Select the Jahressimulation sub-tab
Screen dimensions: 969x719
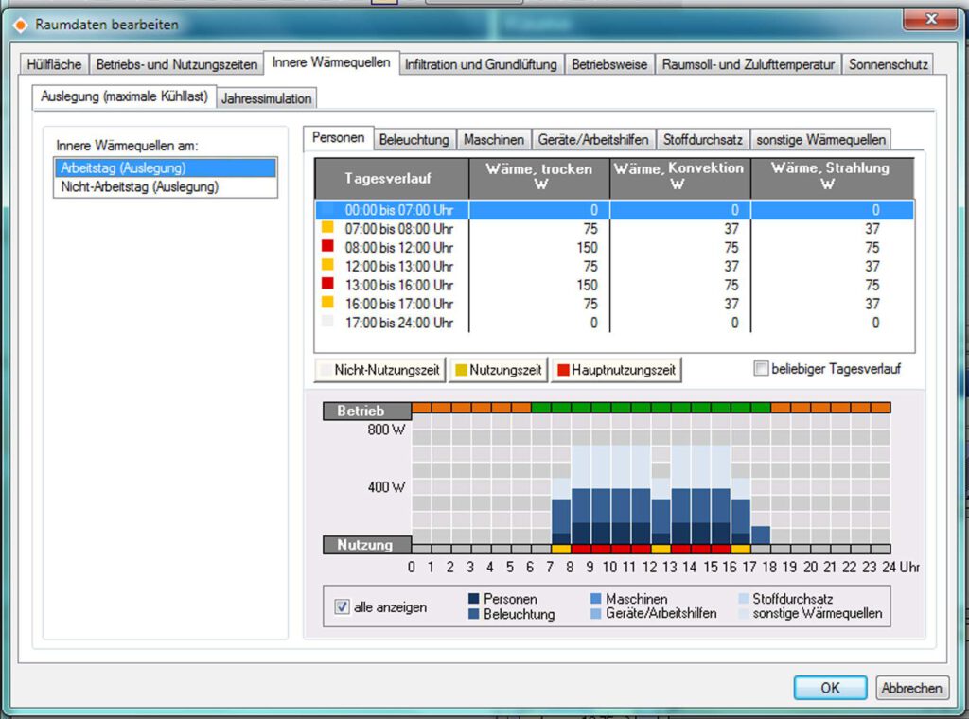pos(266,98)
